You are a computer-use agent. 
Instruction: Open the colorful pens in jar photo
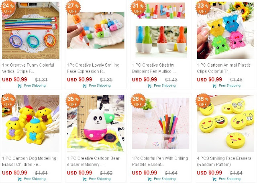[161, 123]
